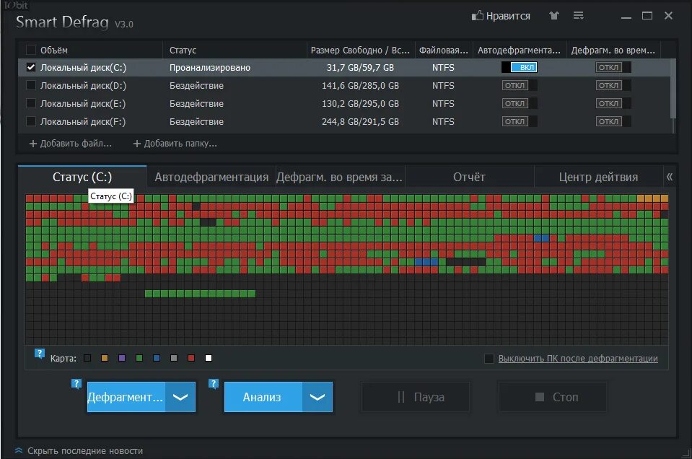
Task: Open the Дефрагм. во время за... tab
Action: [339, 177]
